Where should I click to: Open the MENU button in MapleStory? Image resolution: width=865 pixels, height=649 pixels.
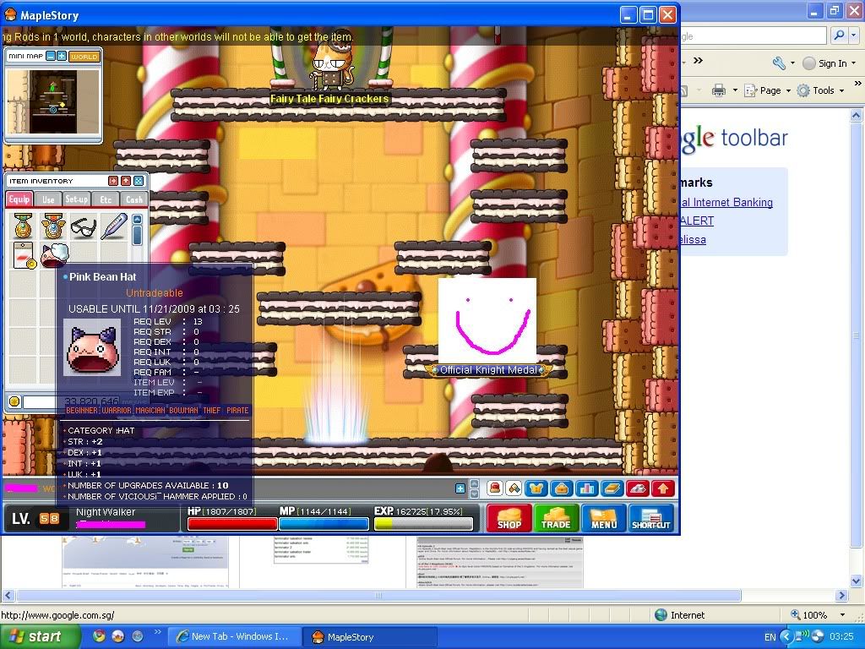tap(604, 518)
